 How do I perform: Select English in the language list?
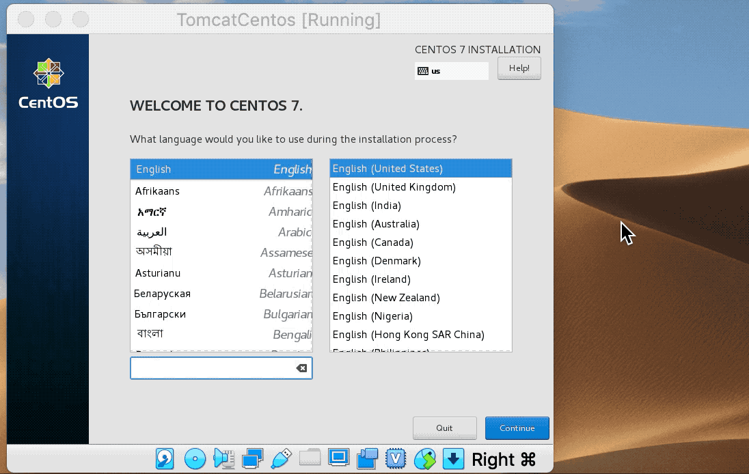pos(221,169)
